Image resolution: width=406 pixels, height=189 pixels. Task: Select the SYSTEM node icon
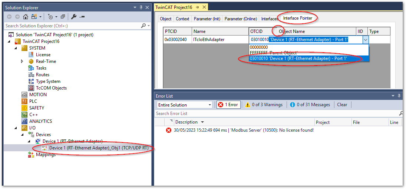tap(24, 48)
